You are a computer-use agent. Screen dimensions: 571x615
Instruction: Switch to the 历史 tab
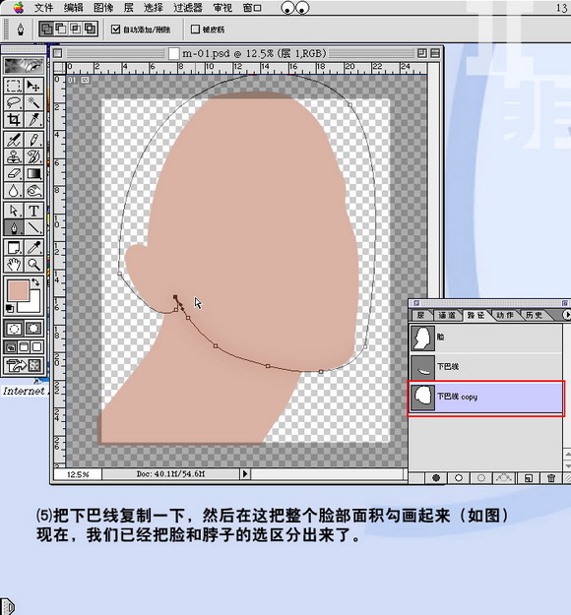(535, 315)
